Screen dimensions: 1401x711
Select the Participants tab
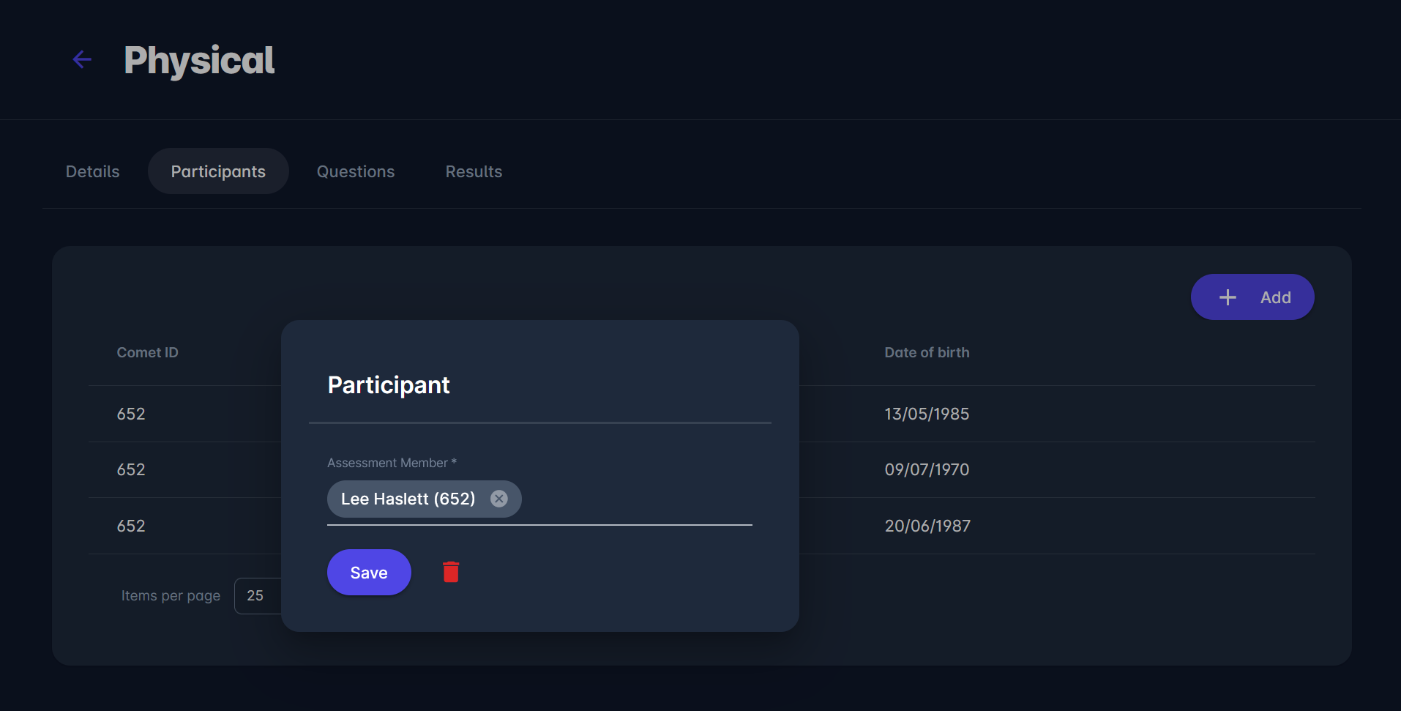coord(218,171)
